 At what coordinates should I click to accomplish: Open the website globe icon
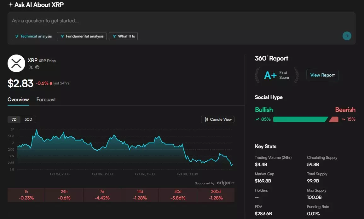[37, 67]
